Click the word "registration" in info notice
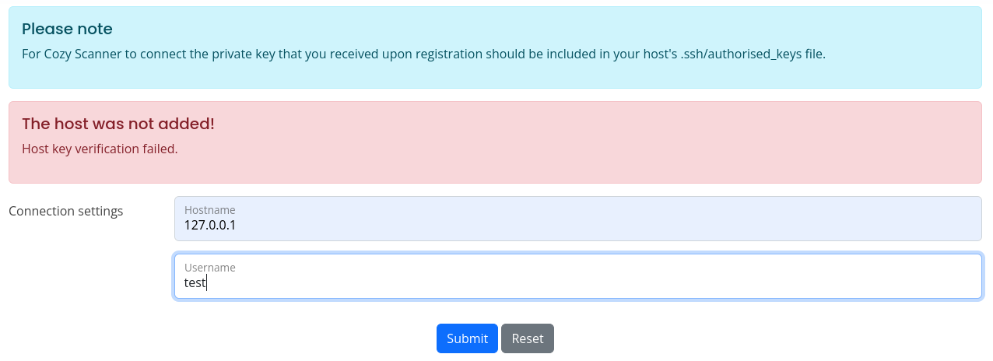993x361 pixels. (445, 54)
